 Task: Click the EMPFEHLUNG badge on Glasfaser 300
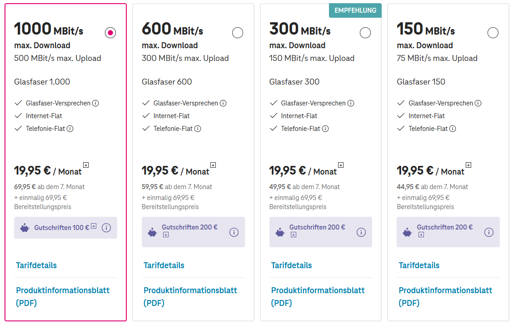[355, 10]
